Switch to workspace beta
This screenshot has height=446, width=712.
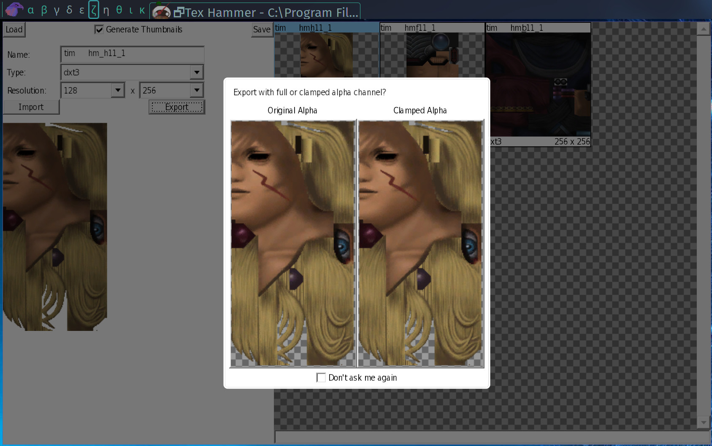coord(44,10)
